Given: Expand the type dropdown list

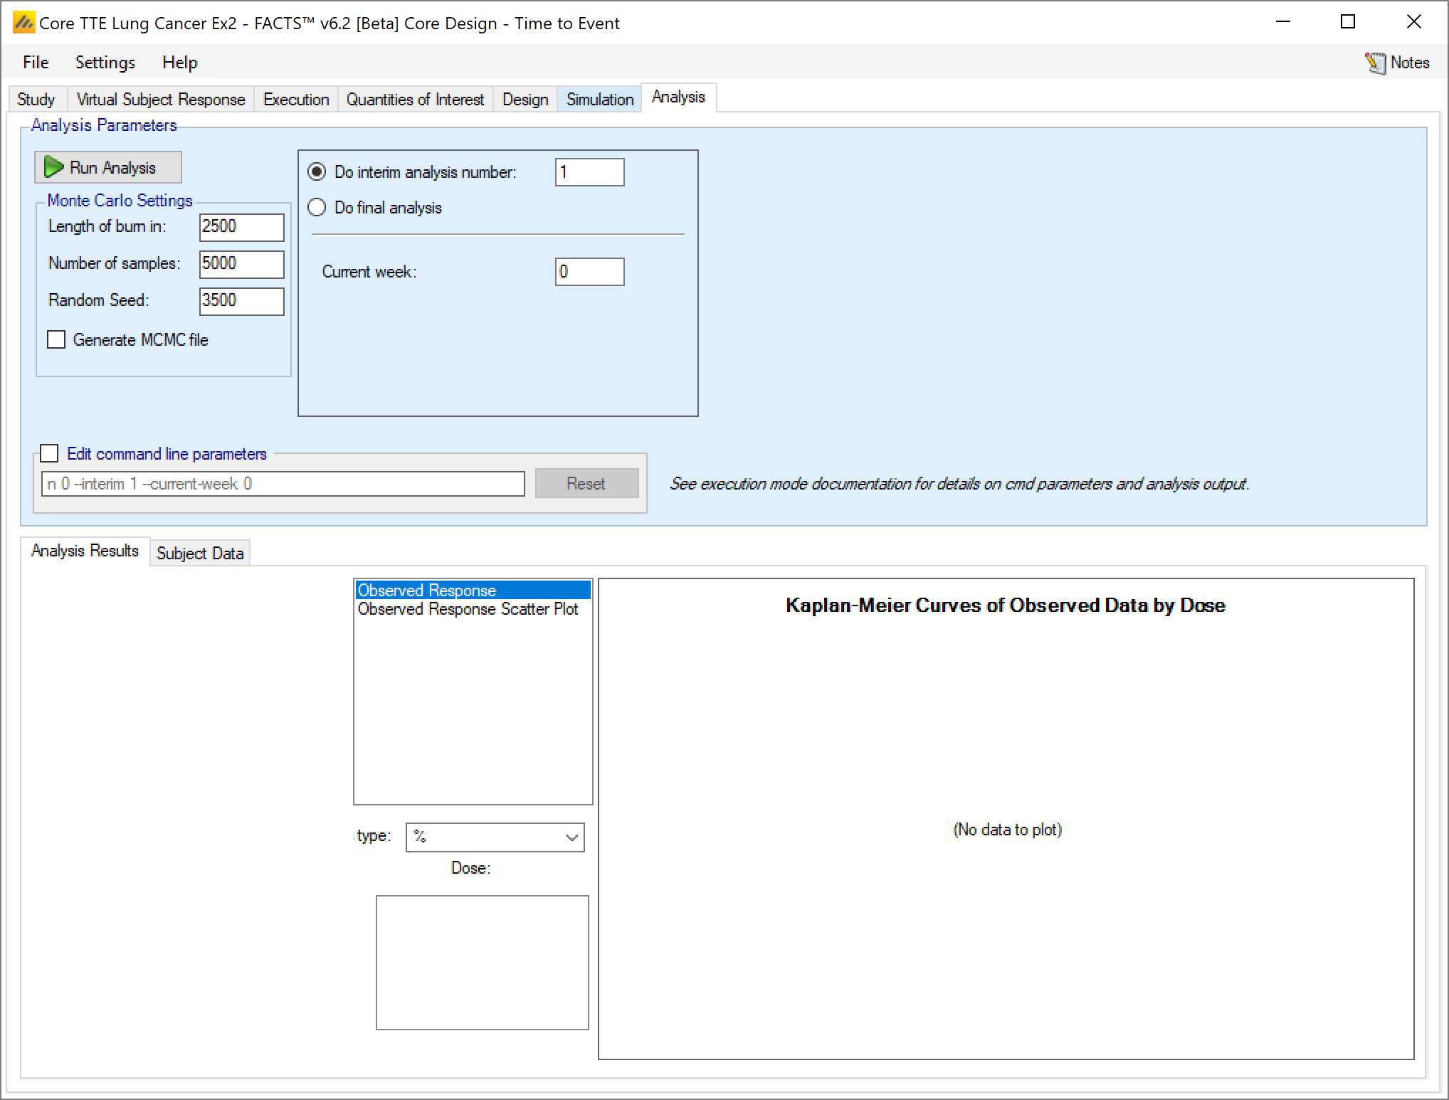Looking at the screenshot, I should click(571, 837).
